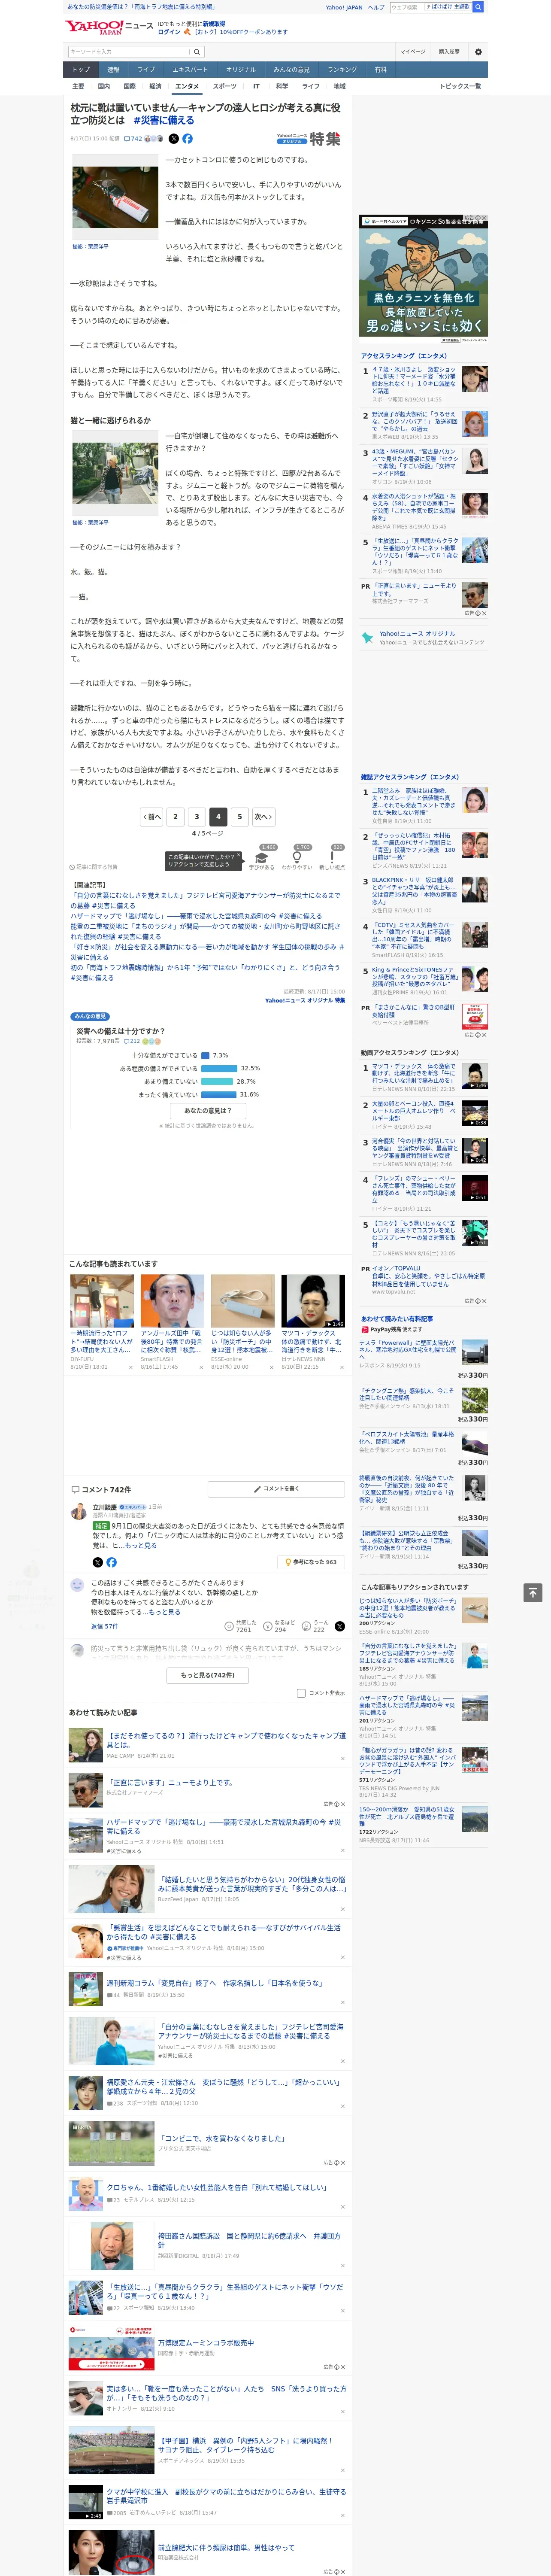
Task: Open the メラニン spot-care advertisement banner
Action: pos(424,278)
